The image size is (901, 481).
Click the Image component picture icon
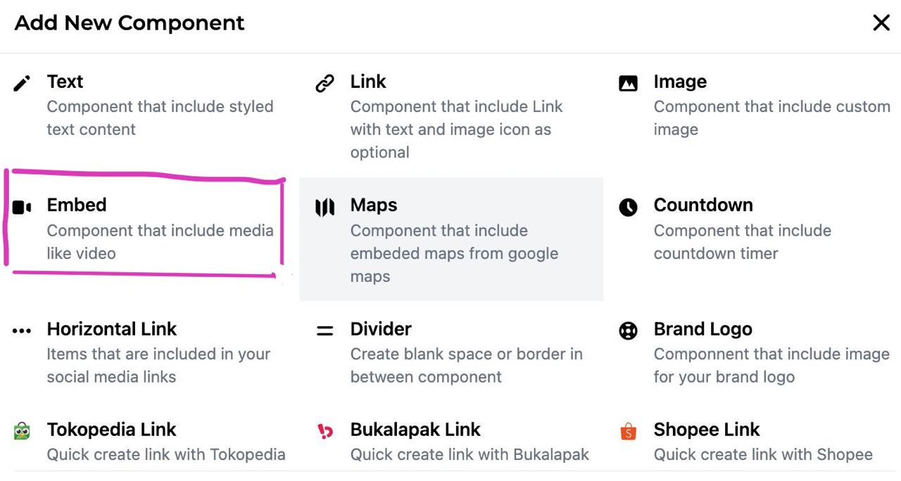pos(628,84)
